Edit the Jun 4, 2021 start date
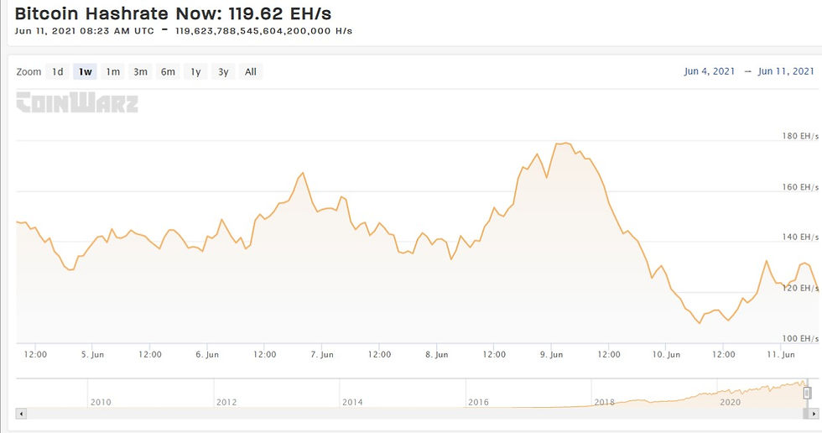 (x=710, y=71)
